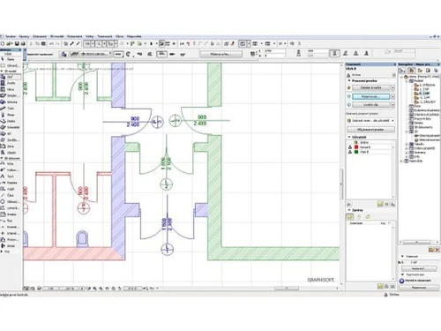Select Obecná perspektiva in the Navigator tree
This screenshot has height=331, width=441.
pos(427,136)
